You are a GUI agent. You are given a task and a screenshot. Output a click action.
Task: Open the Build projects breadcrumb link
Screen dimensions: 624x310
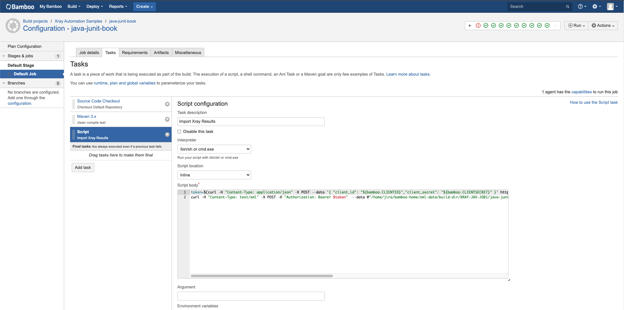[x=35, y=21]
